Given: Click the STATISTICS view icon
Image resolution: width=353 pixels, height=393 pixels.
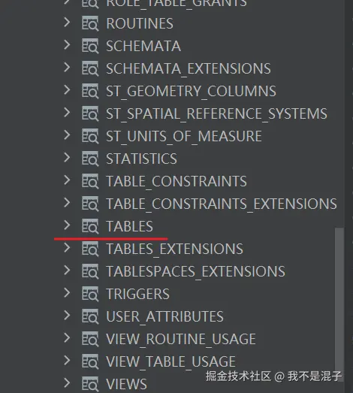Looking at the screenshot, I should click(x=90, y=159).
